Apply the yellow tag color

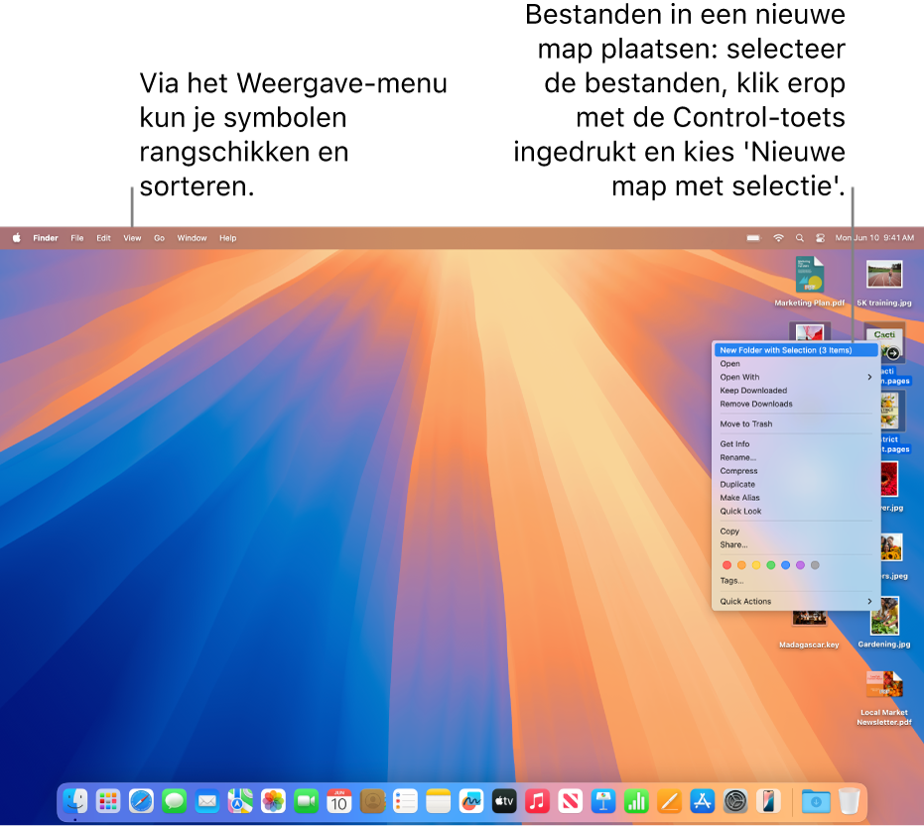click(756, 565)
